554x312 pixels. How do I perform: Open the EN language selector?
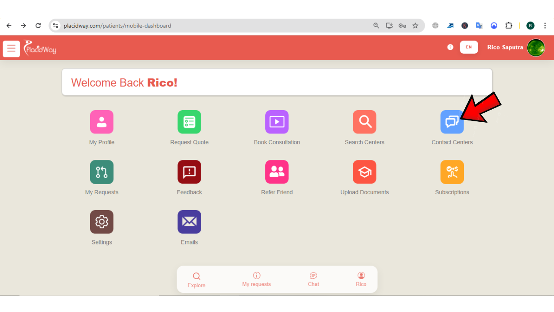pos(469,47)
